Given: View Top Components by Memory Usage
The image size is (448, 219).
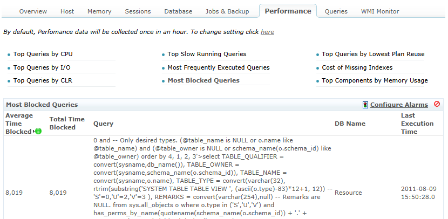Looking at the screenshot, I should coord(375,80).
